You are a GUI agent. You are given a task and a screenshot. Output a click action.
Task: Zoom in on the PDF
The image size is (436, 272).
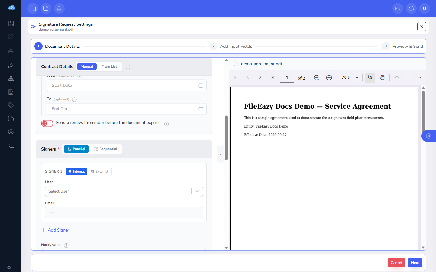(x=329, y=78)
